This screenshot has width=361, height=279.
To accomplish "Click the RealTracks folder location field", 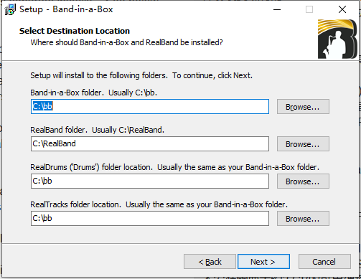I will click(150, 218).
